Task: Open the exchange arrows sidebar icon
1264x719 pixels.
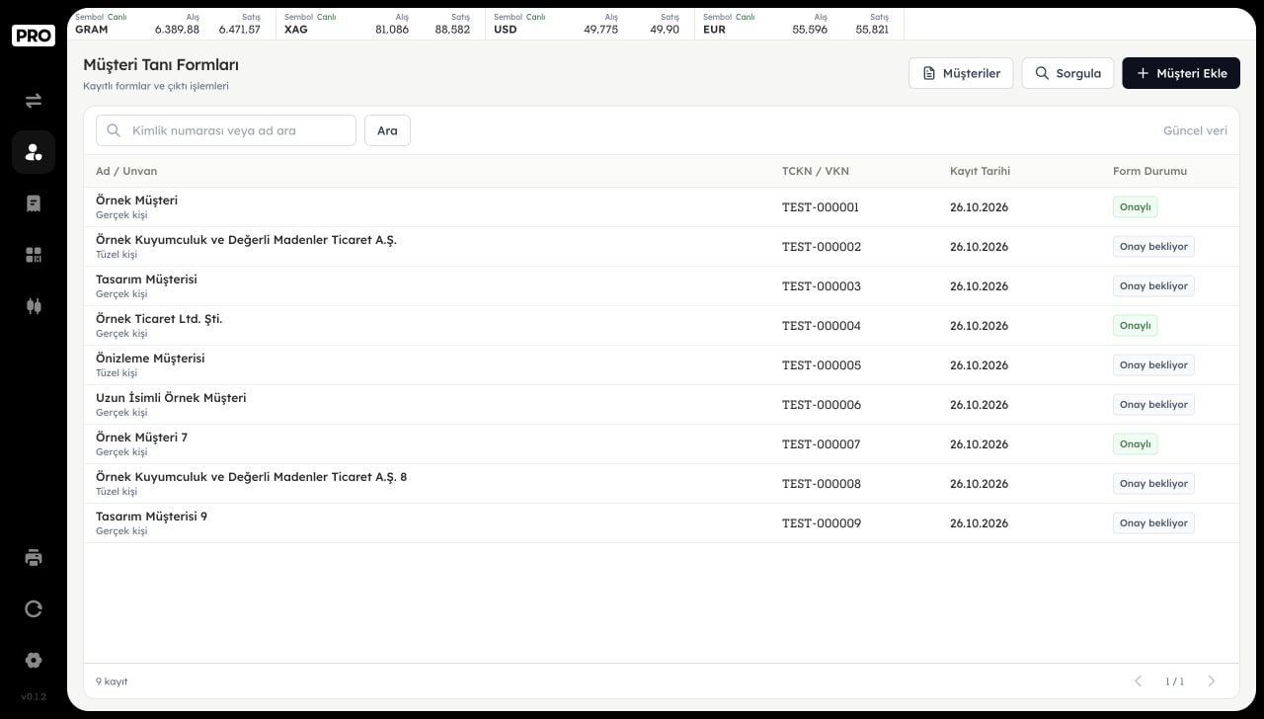Action: [34, 101]
